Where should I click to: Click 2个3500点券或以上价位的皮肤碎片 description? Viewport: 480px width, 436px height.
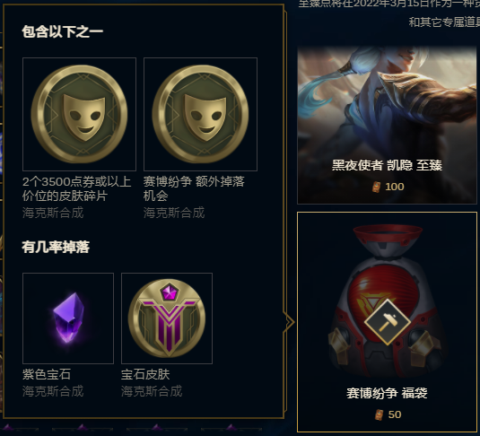tap(77, 189)
